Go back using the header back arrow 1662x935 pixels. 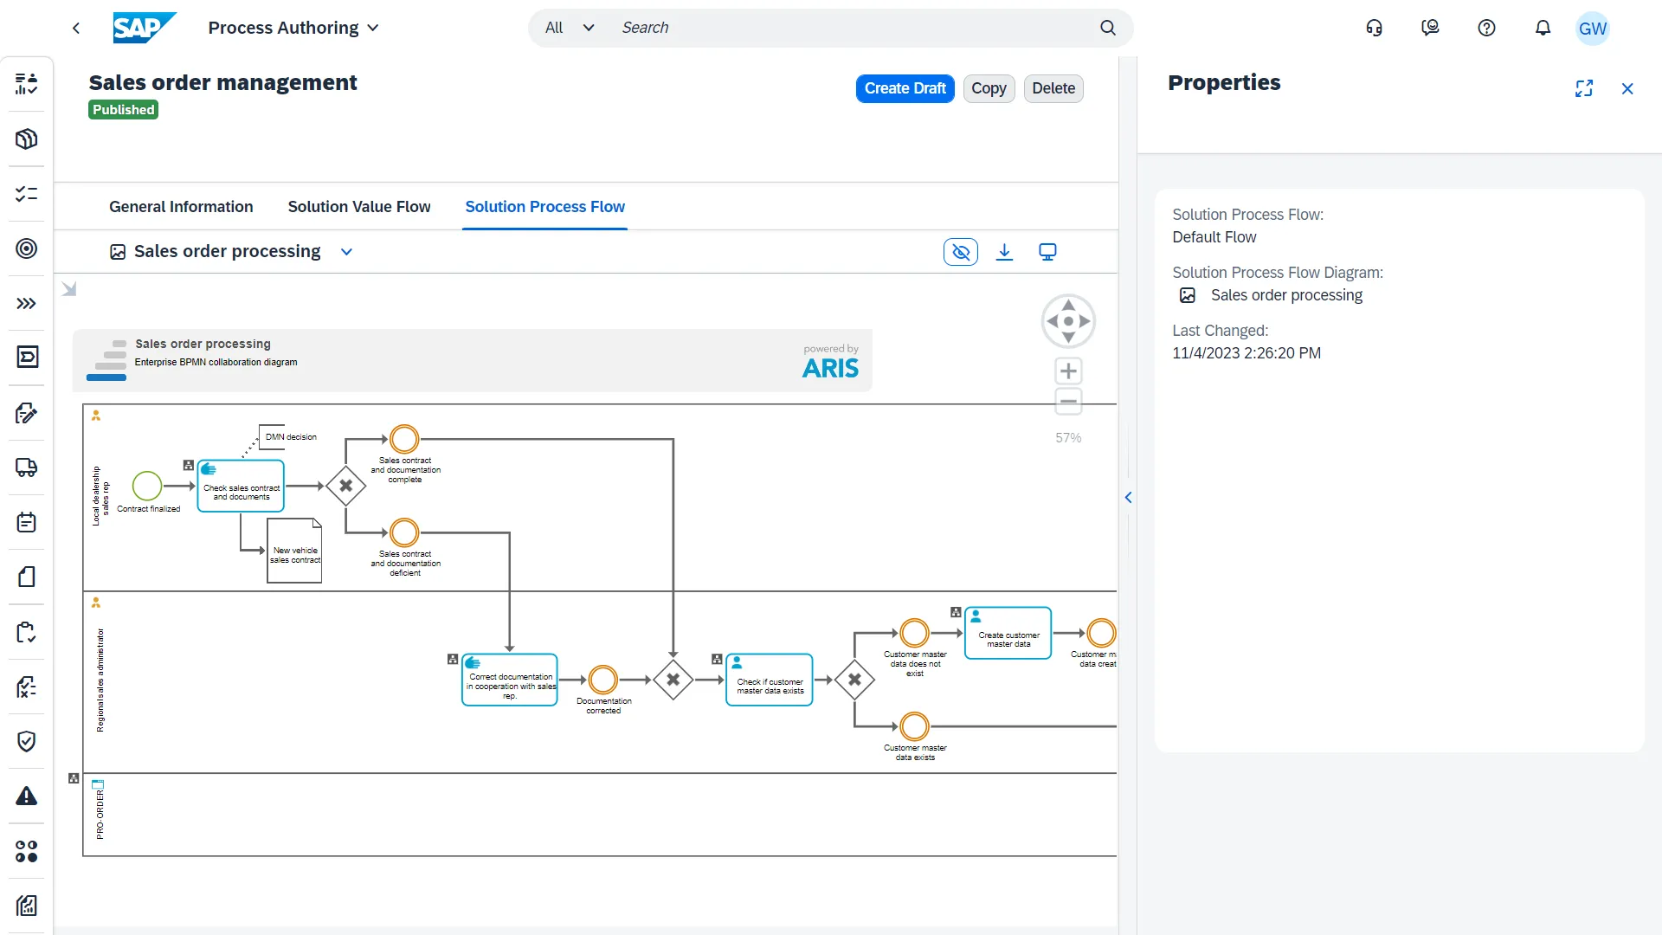(x=76, y=28)
